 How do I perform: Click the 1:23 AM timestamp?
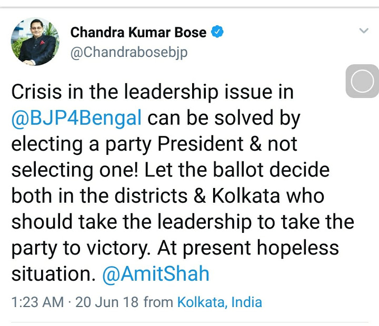click(37, 302)
